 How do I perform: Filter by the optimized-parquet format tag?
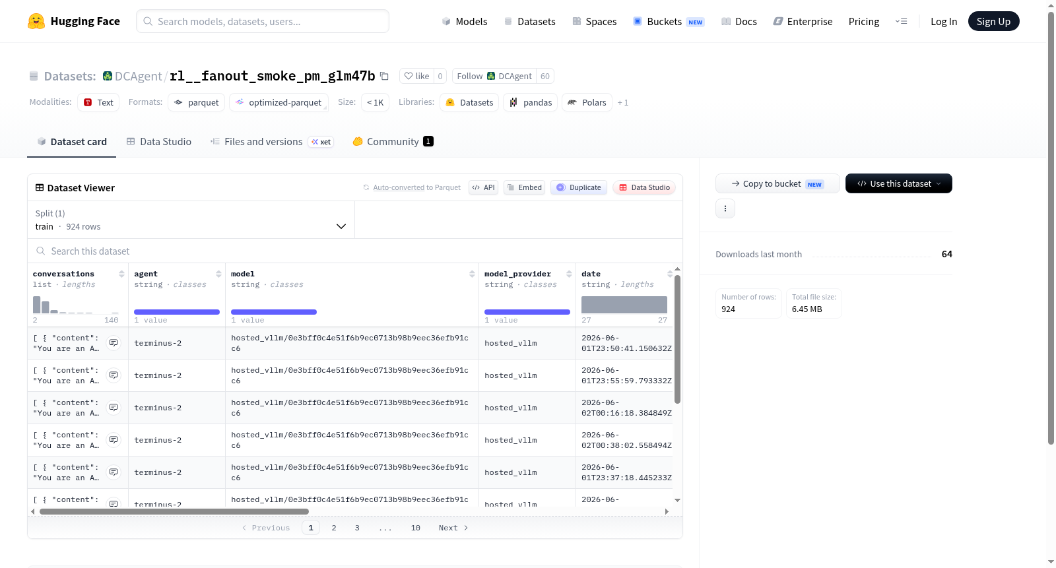279,102
